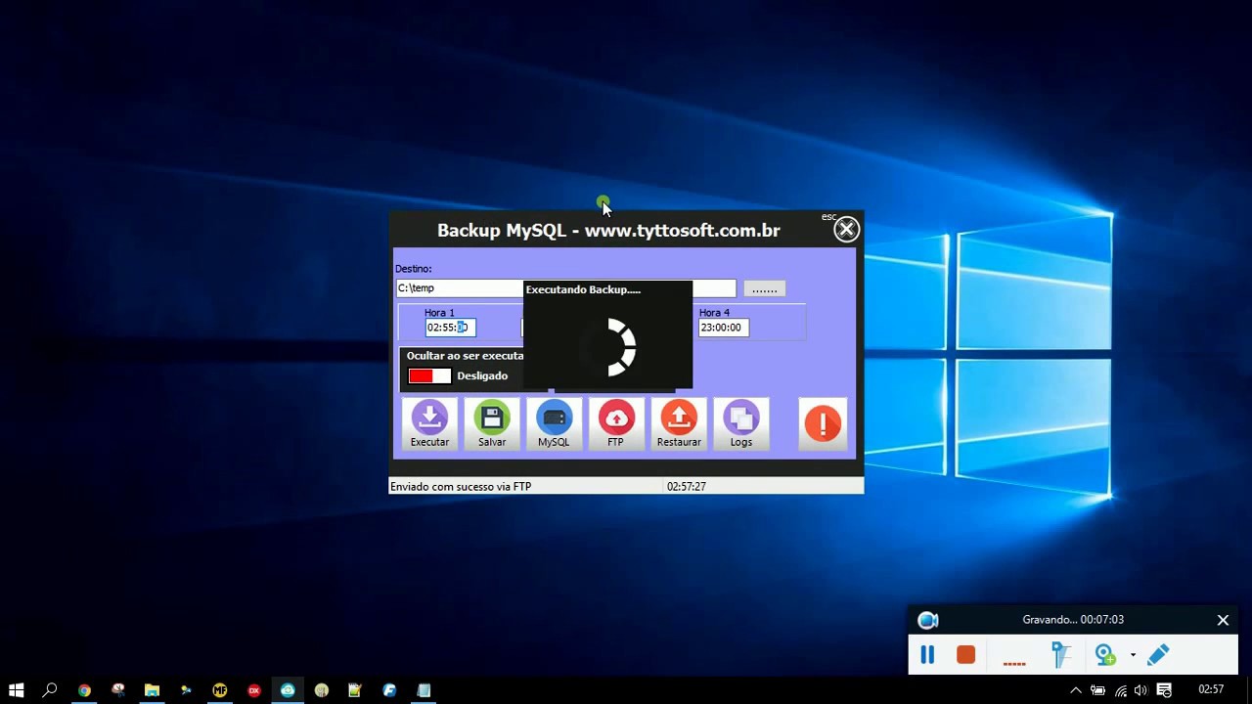Click the webcam add icon in recorder
This screenshot has width=1252, height=704.
pos(1104,655)
